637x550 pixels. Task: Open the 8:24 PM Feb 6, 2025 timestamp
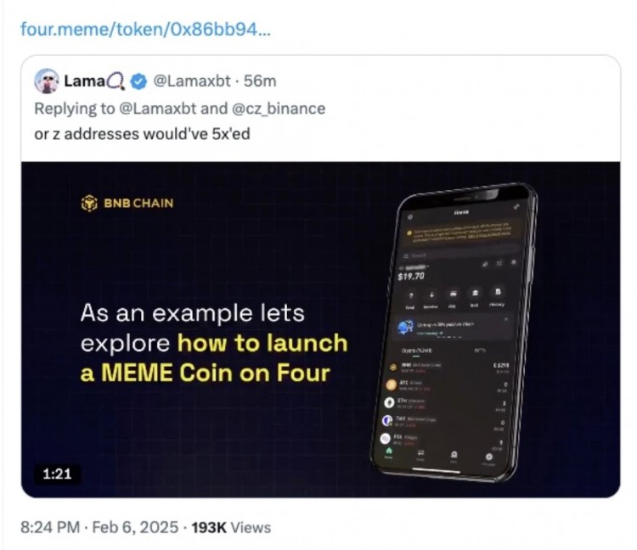[x=99, y=527]
